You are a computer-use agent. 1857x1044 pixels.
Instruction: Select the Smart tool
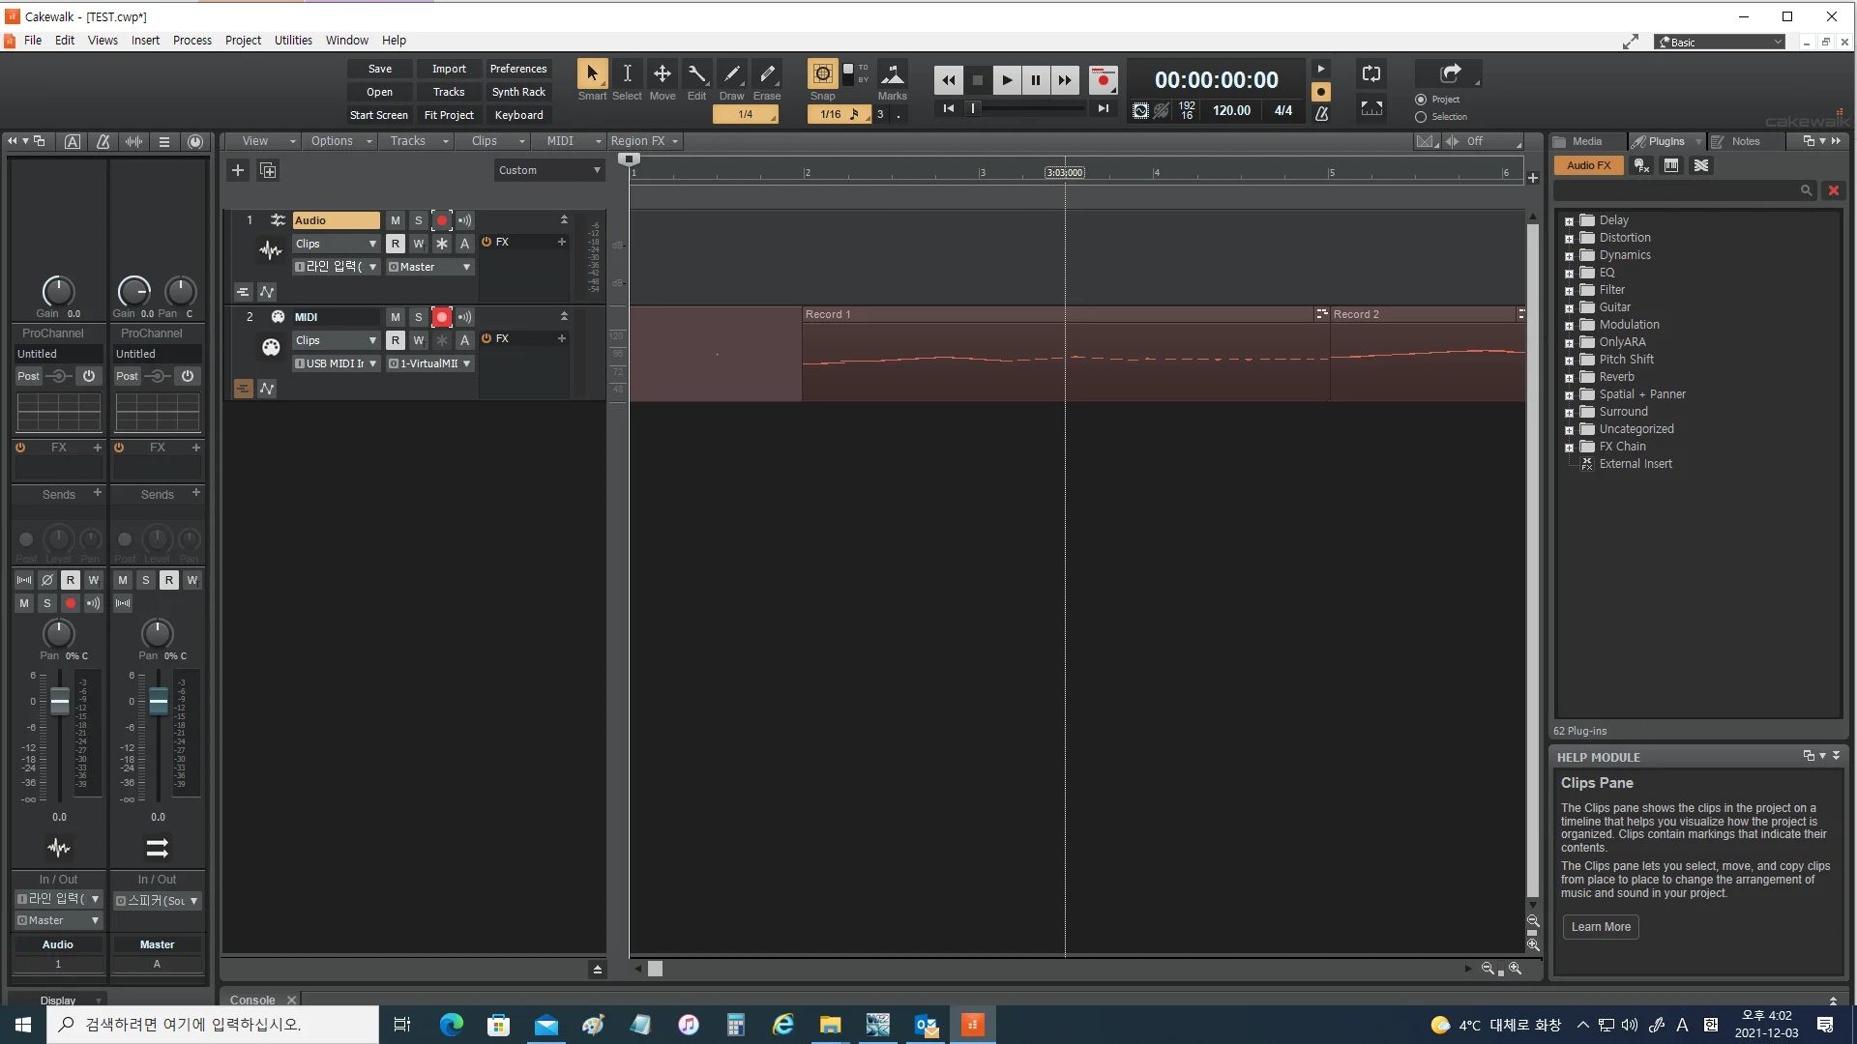[x=592, y=74]
